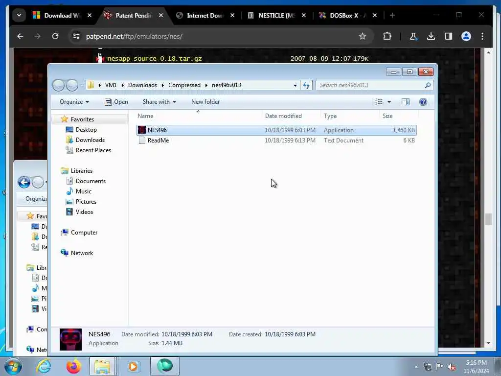Create a New folder
Image resolution: width=501 pixels, height=376 pixels.
(x=205, y=102)
